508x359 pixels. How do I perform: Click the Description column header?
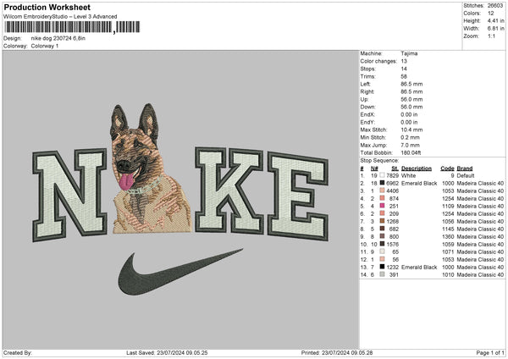pos(417,168)
